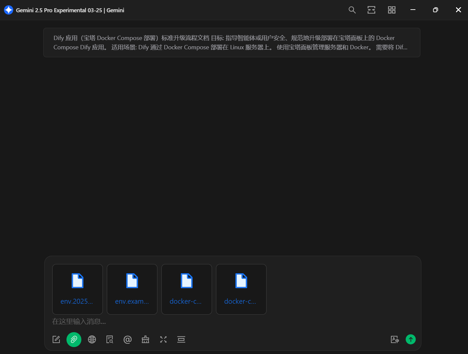Open search in the title bar
The width and height of the screenshot is (468, 354).
(x=352, y=10)
